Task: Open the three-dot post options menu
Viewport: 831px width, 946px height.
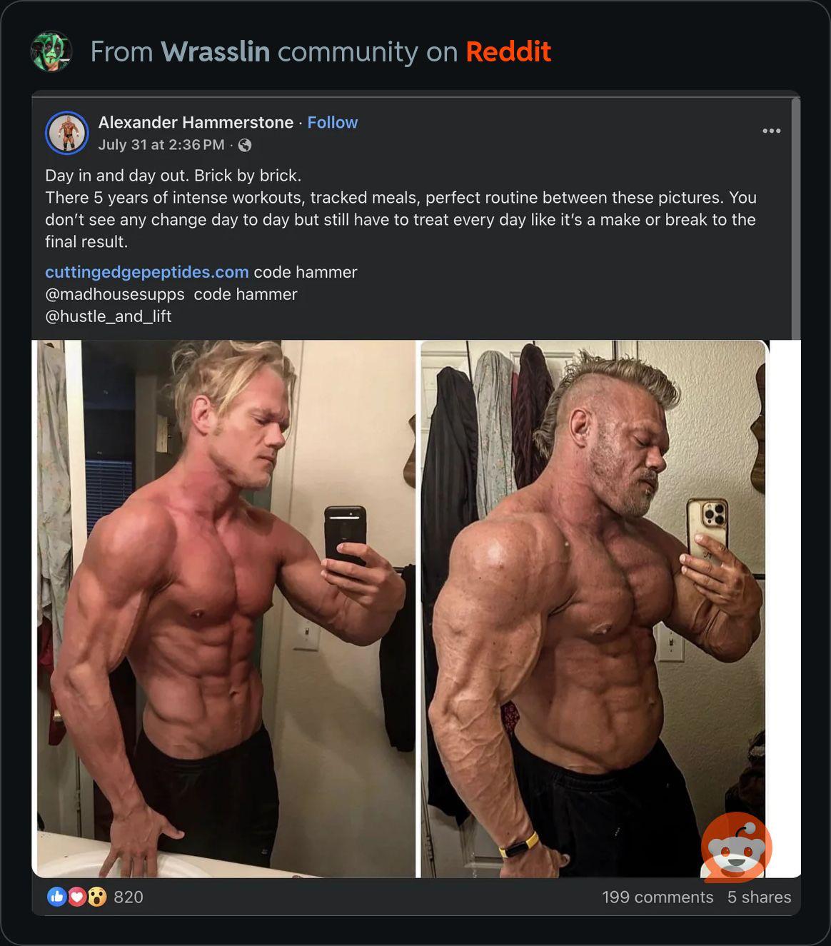Action: [x=771, y=131]
